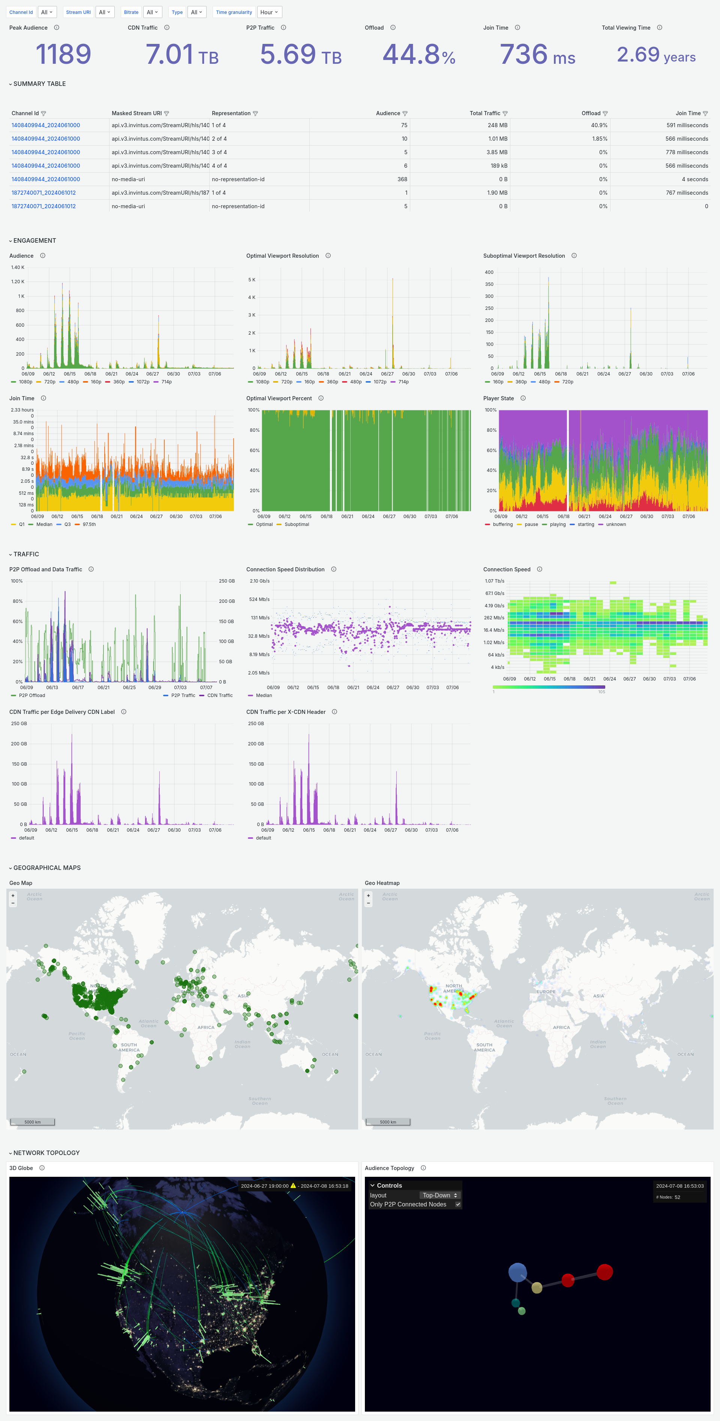
Task: Filter the Total Traffic column
Action: (x=505, y=114)
